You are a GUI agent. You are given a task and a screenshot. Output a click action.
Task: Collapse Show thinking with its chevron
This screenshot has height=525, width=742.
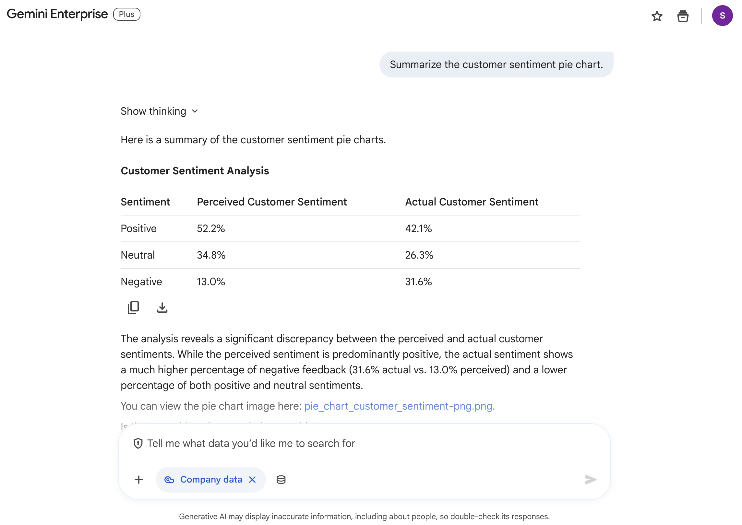(195, 111)
